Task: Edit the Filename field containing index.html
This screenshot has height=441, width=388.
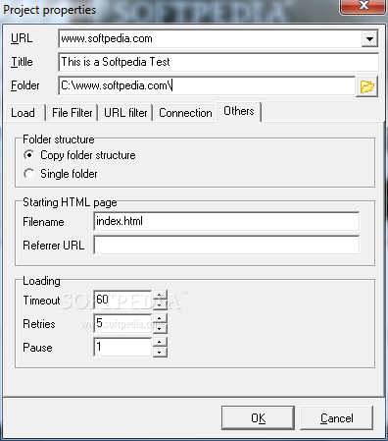Action: (x=226, y=221)
